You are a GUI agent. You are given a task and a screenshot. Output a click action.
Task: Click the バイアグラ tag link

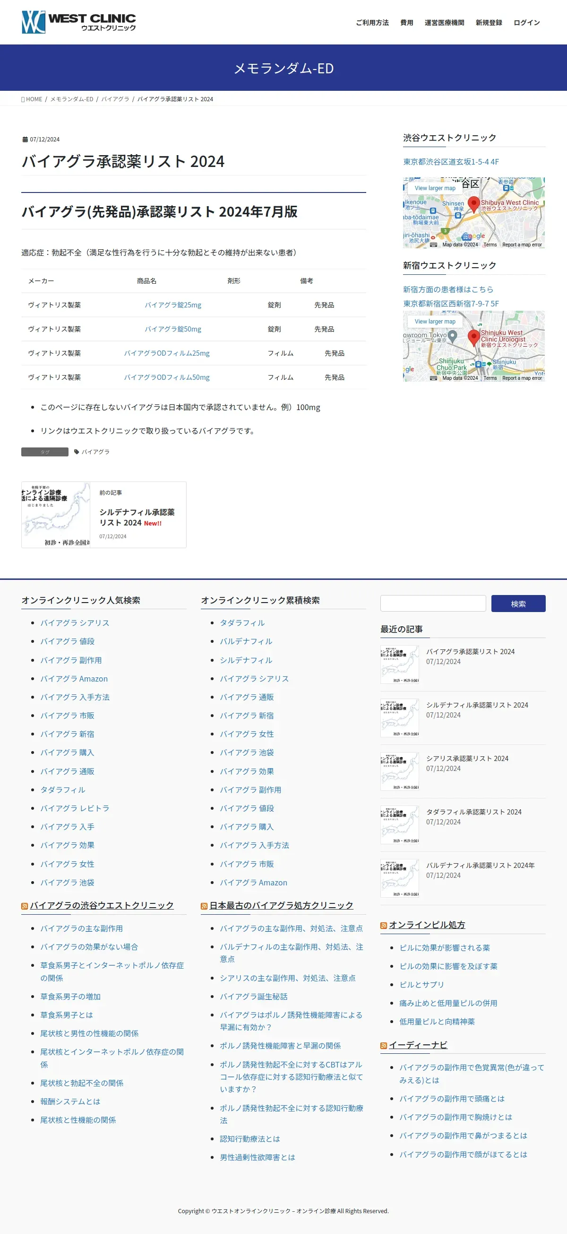[x=95, y=452]
